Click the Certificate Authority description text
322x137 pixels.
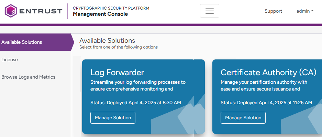click(x=264, y=86)
